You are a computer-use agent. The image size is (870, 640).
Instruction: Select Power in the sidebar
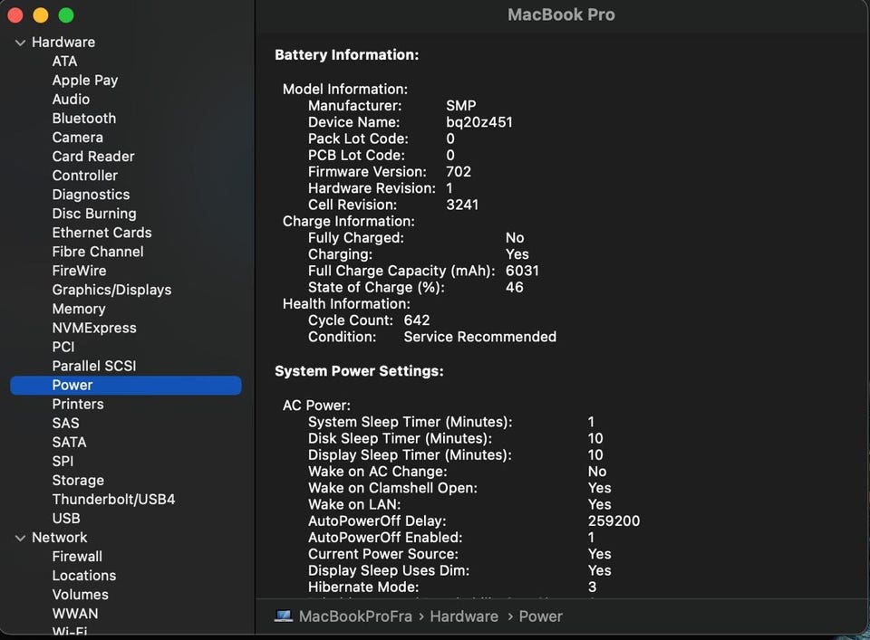point(72,385)
